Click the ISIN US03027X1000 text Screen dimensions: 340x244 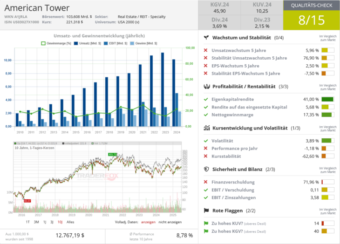pyautogui.click(x=22, y=22)
